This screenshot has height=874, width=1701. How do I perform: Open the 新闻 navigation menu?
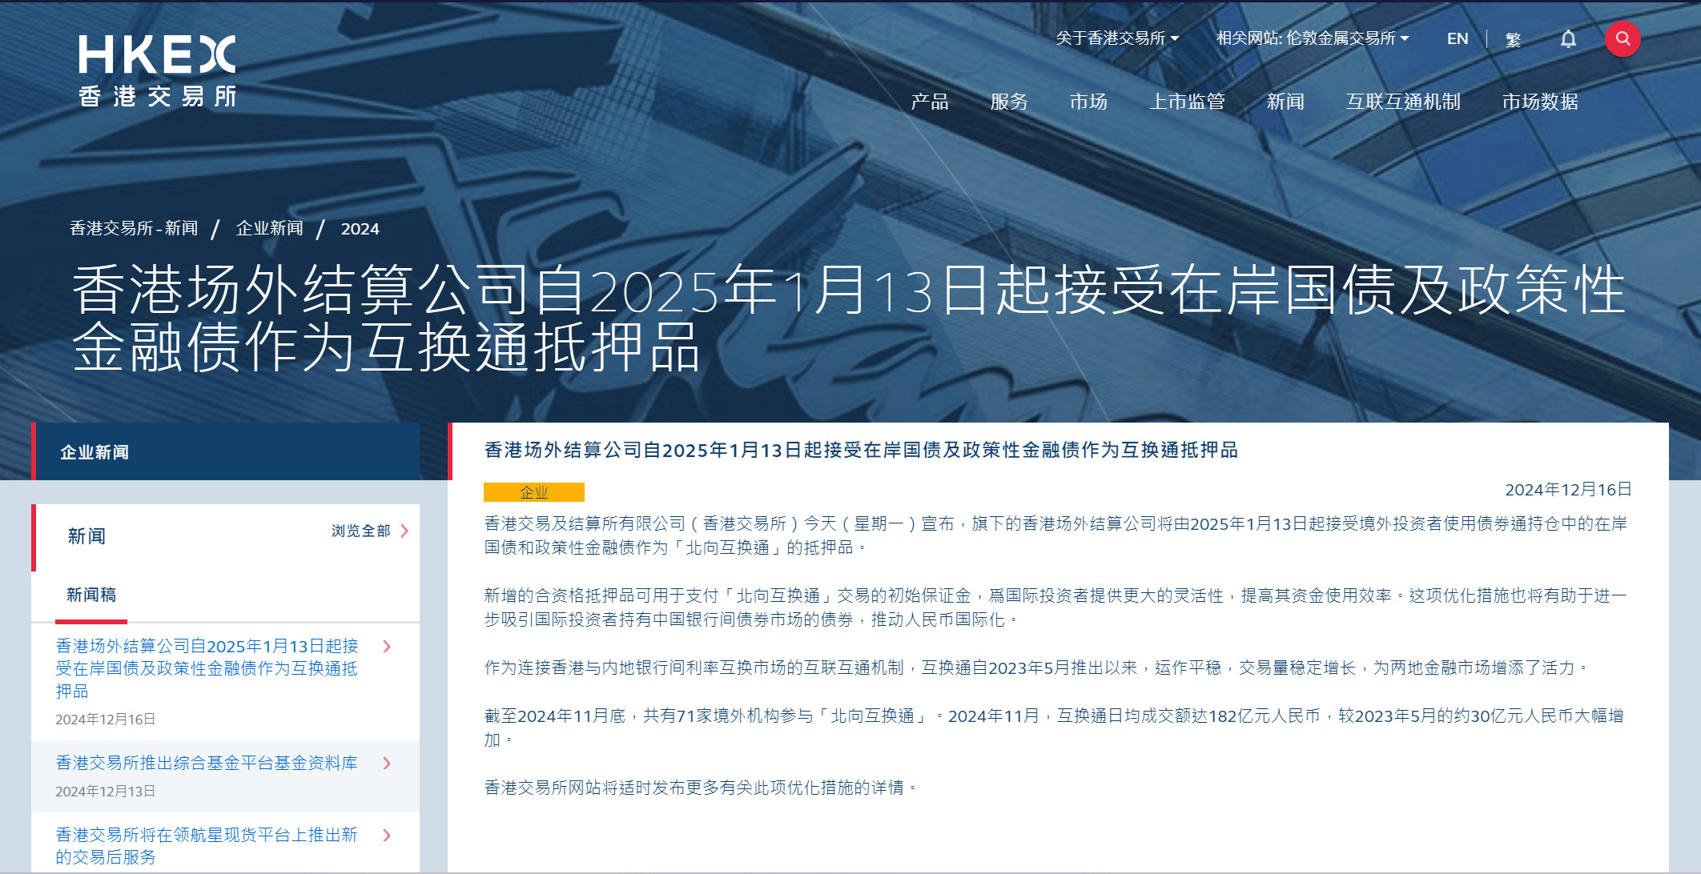(x=1284, y=102)
